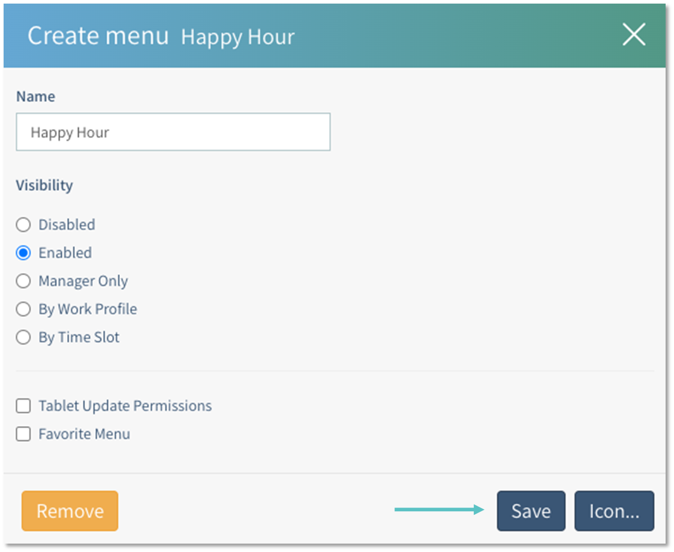Open the Icon... picker button
The width and height of the screenshot is (674, 552).
pos(614,511)
